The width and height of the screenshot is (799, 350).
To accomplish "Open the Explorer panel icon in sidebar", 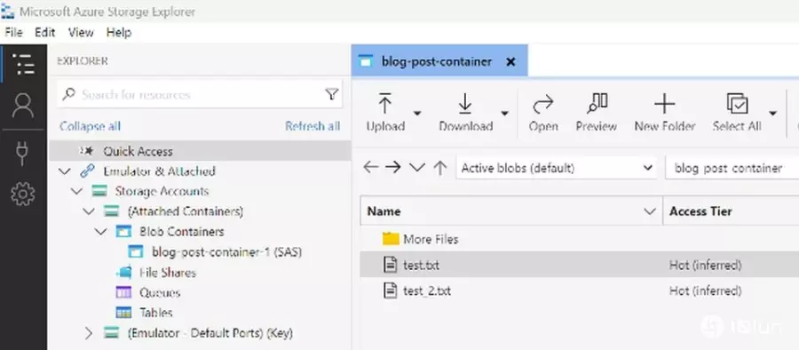I will [23, 64].
